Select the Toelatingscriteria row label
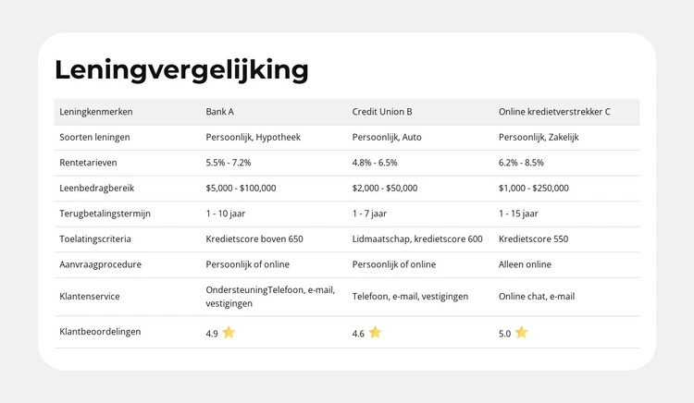Screen dimensions: 694x403 tap(95, 238)
